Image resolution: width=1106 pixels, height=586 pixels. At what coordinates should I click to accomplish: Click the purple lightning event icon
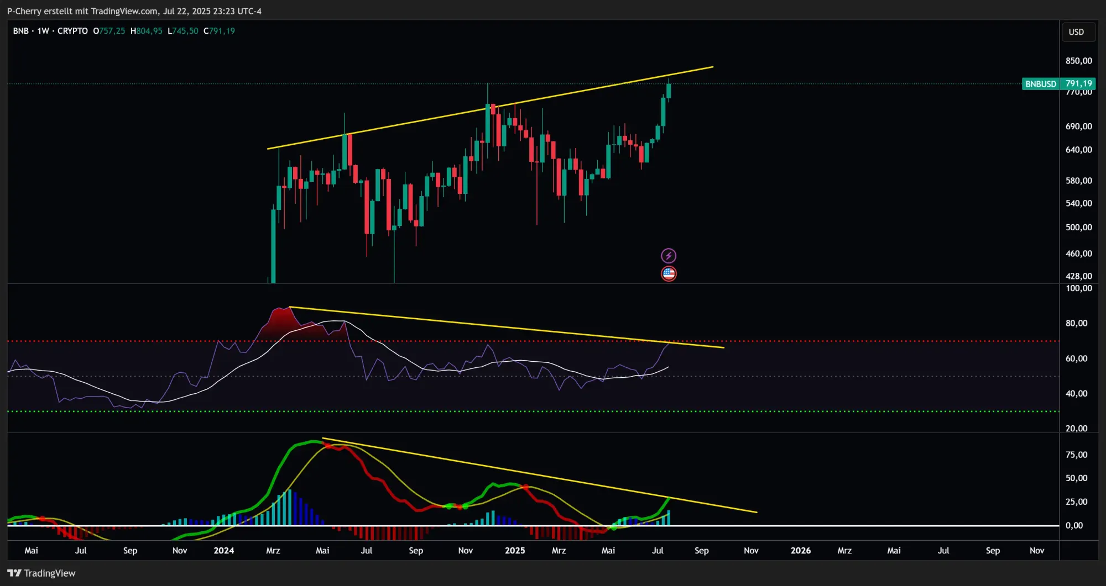tap(669, 256)
